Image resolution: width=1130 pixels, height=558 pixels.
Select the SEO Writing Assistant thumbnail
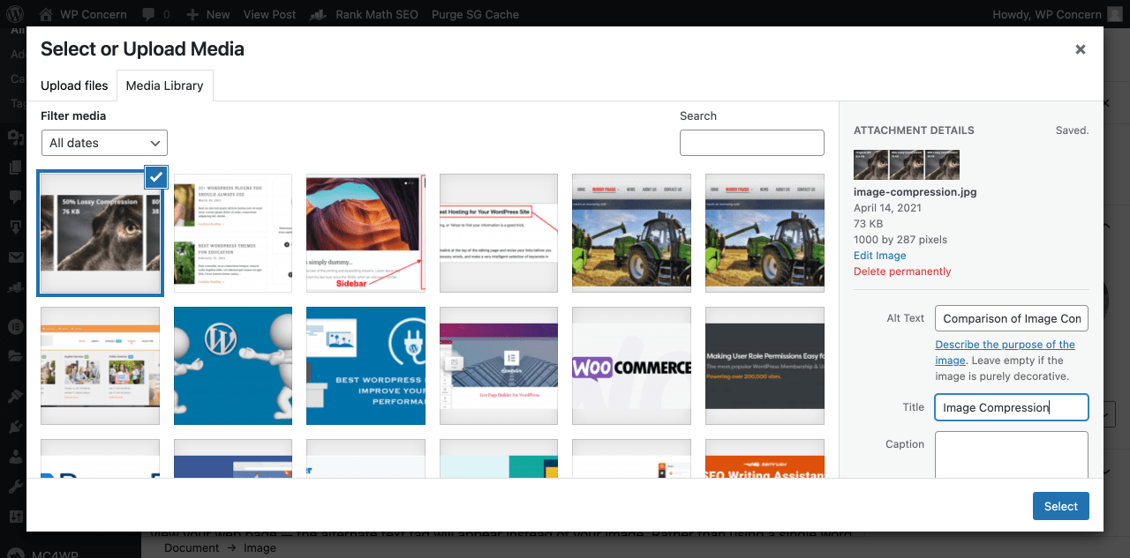[765, 458]
